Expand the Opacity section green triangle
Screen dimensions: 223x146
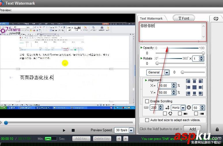pos(141,48)
